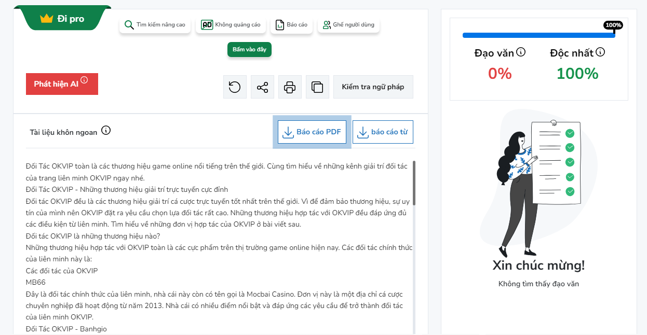Click the 0% plagiarism value
This screenshot has height=335, width=647.
(500, 74)
